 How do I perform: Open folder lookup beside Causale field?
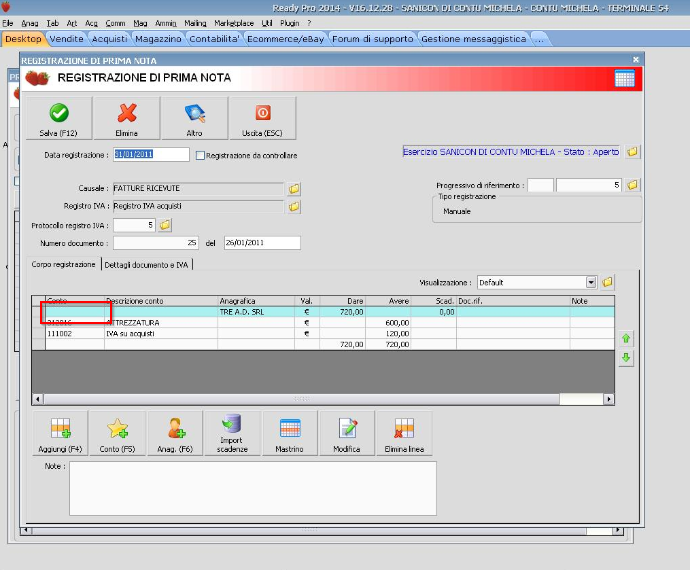tap(294, 189)
